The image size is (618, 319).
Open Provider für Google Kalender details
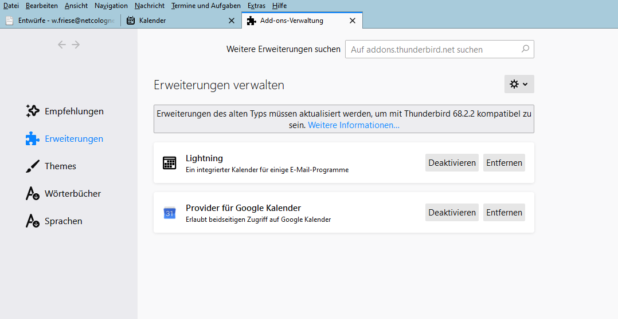[243, 208]
